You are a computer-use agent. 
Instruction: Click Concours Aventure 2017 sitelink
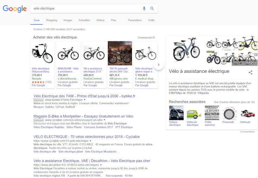pos(99,127)
